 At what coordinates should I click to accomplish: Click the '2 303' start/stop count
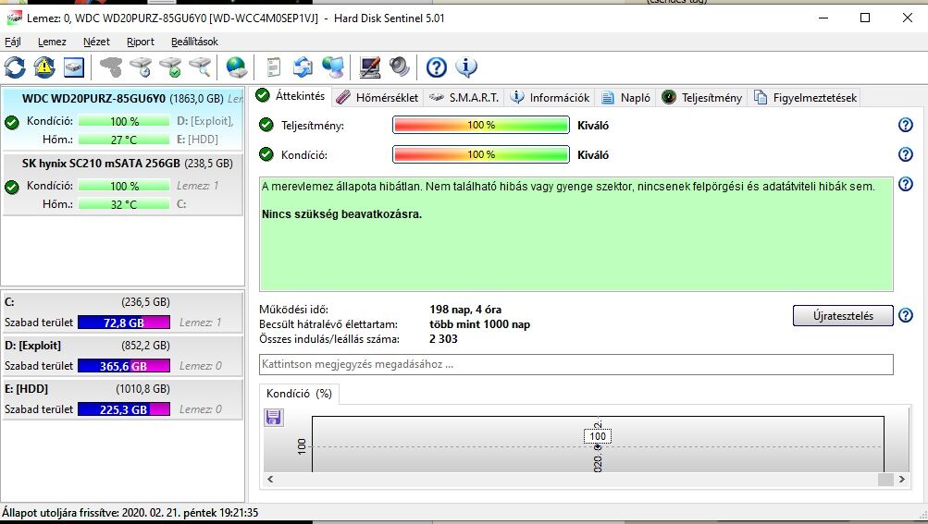coord(443,339)
